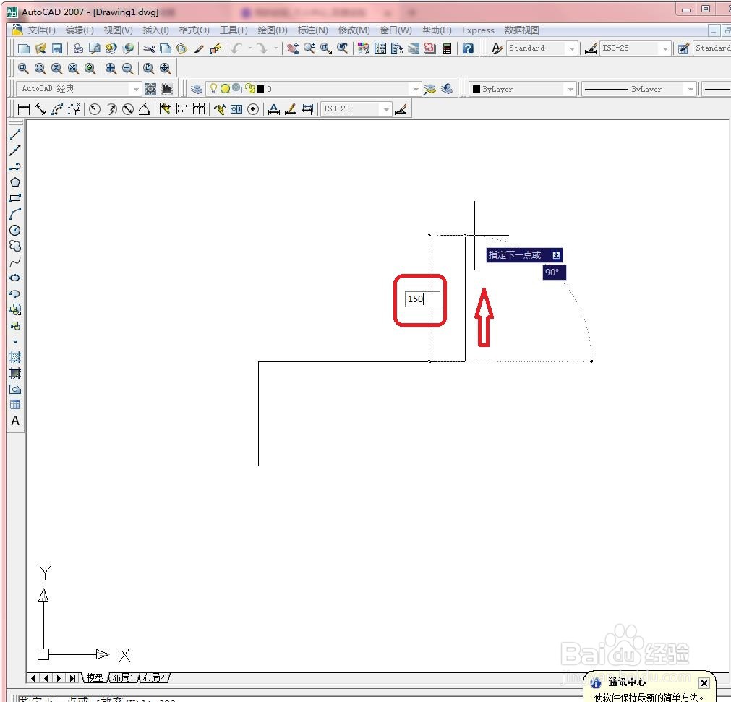Viewport: 731px width, 702px height.
Task: Open the 修改(M) menu
Action: point(354,30)
